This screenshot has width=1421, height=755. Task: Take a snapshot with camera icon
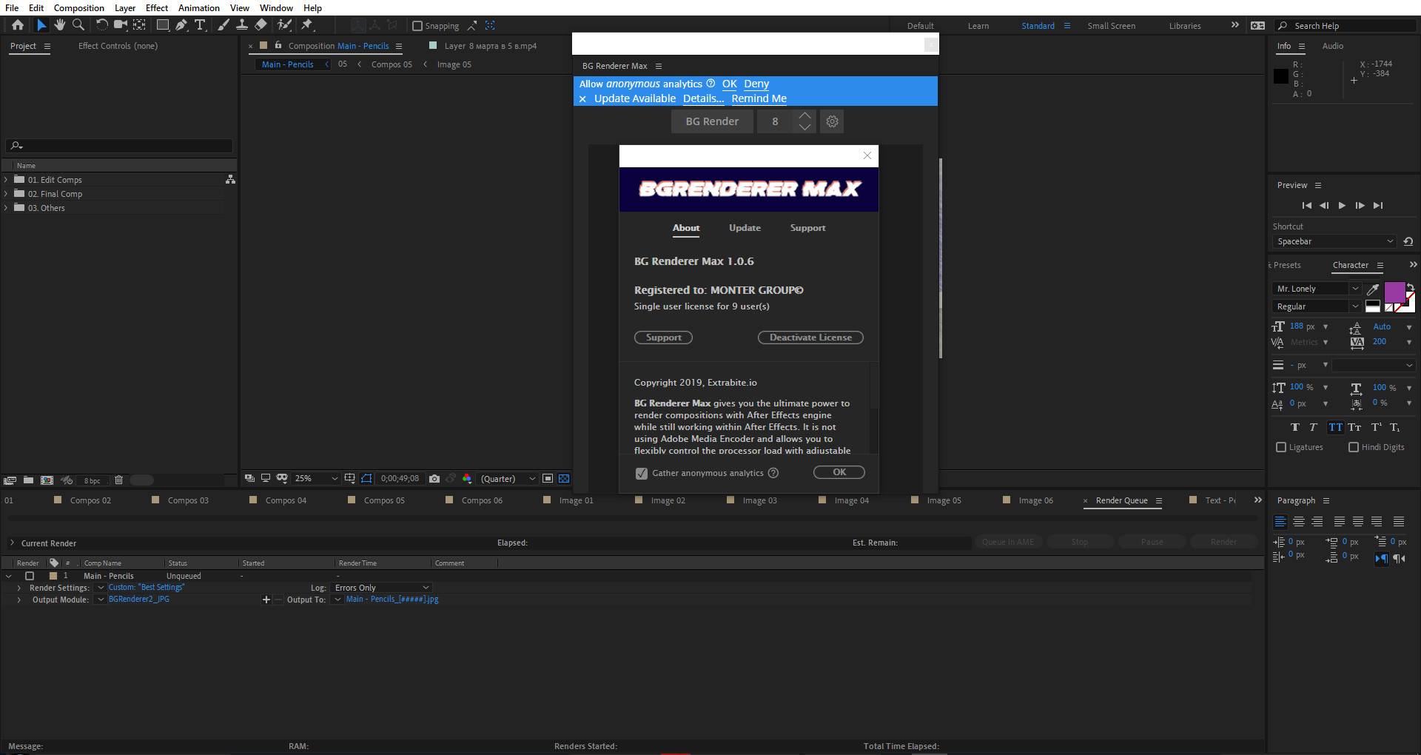[434, 479]
